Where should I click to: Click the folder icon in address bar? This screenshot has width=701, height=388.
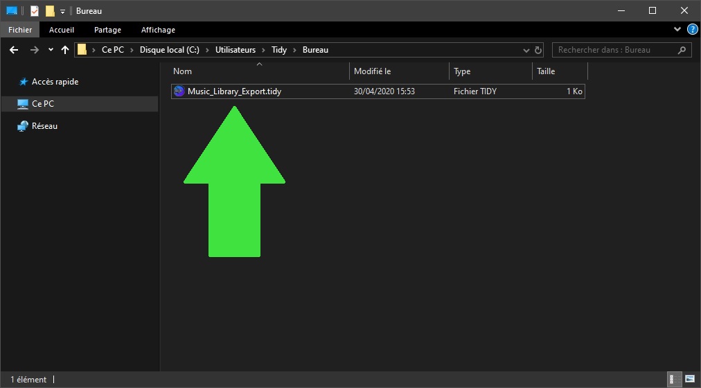point(82,50)
